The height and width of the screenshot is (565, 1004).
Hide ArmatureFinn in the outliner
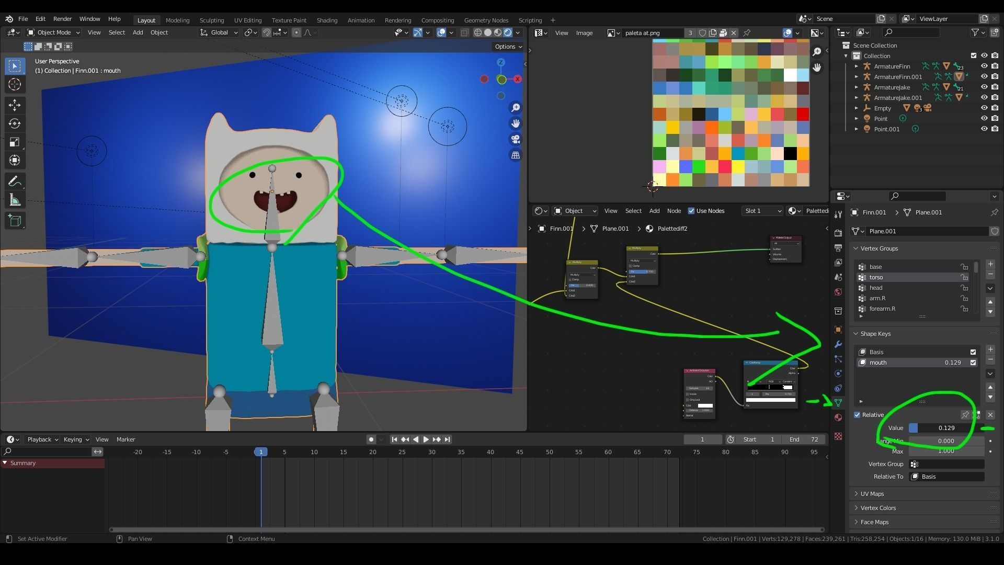coord(984,66)
